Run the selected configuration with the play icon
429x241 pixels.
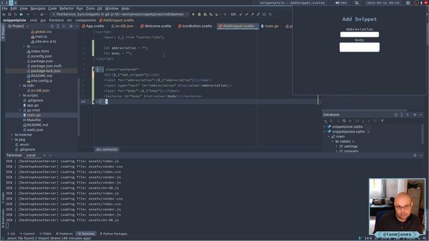pyautogui.click(x=194, y=14)
